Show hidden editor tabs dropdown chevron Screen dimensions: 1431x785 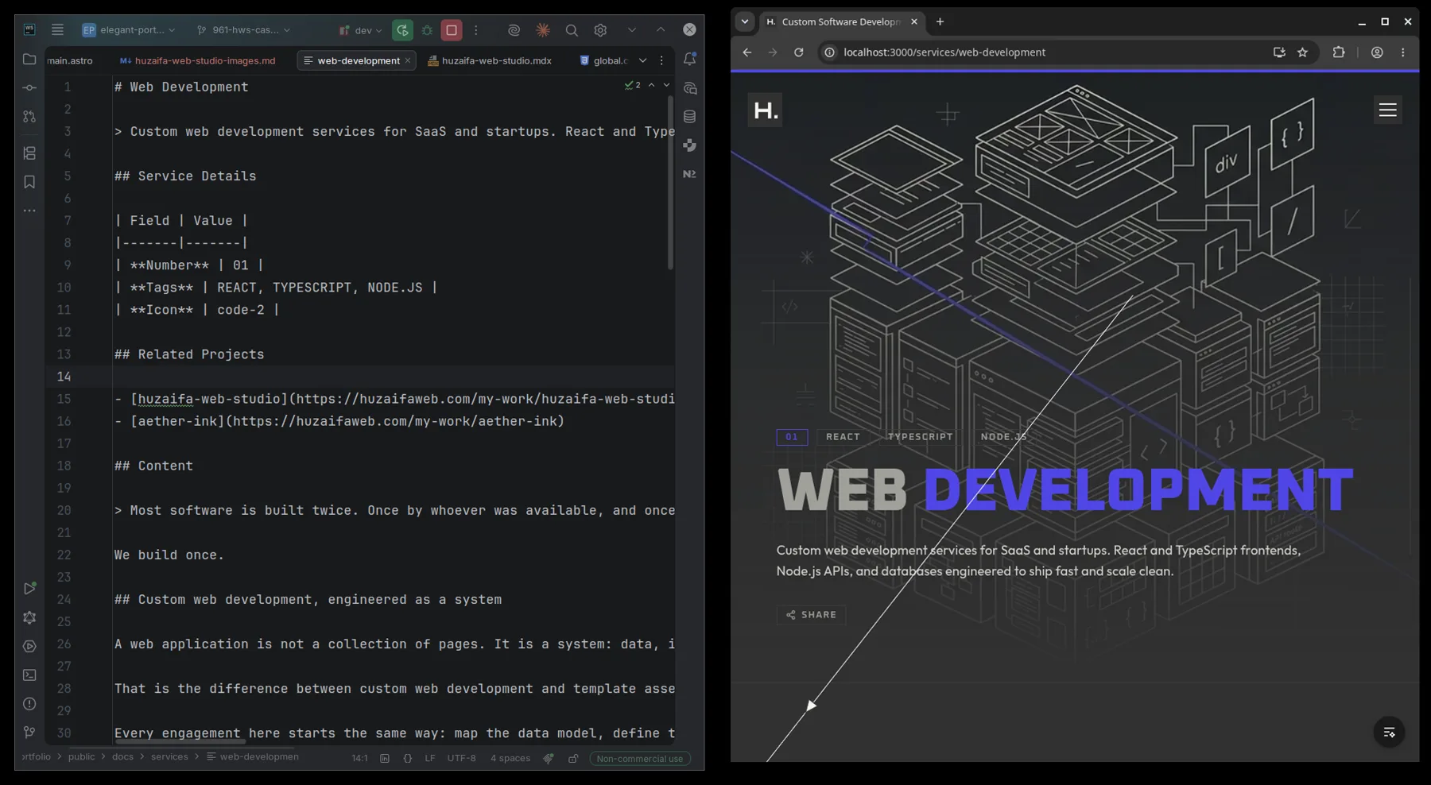pos(642,60)
